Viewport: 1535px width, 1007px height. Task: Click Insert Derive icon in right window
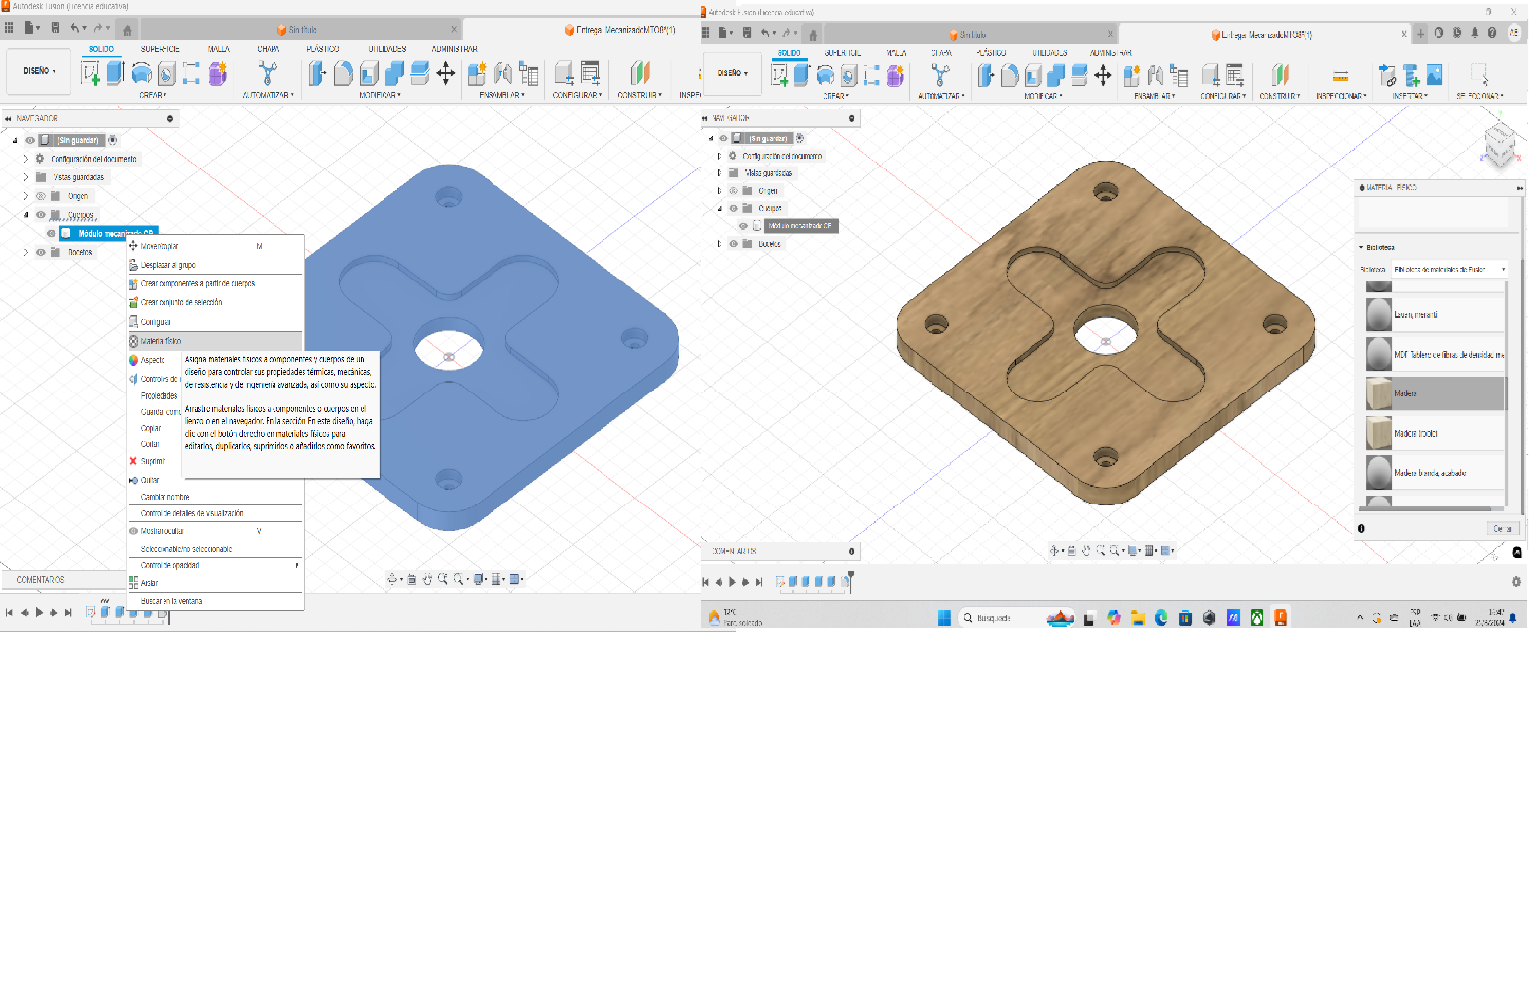(1388, 75)
